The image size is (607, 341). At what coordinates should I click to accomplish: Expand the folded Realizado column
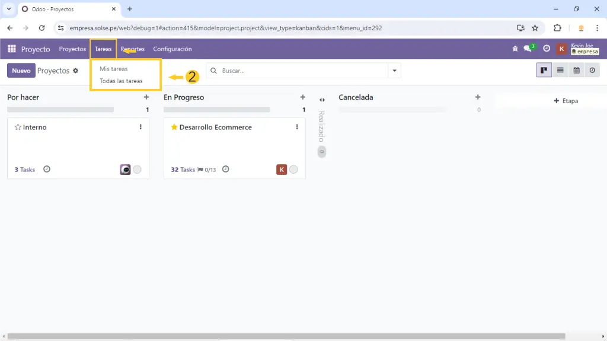pyautogui.click(x=322, y=100)
